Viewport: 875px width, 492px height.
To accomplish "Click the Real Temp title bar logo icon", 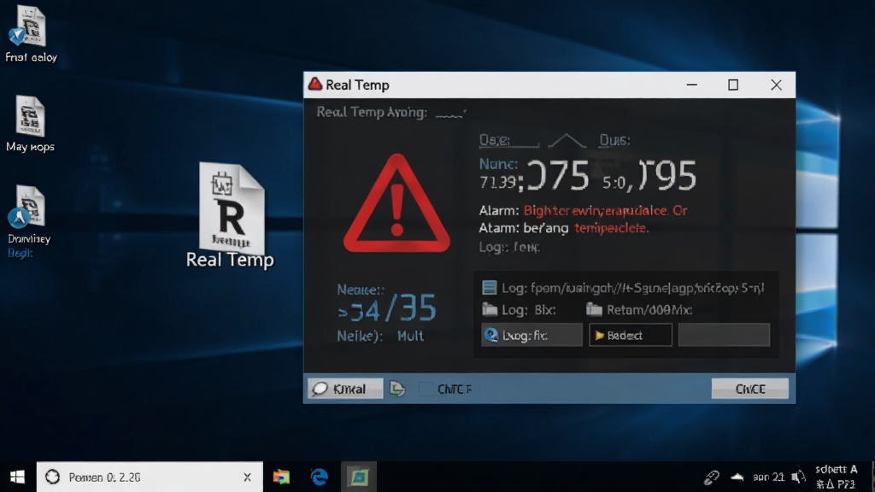I will click(x=315, y=85).
